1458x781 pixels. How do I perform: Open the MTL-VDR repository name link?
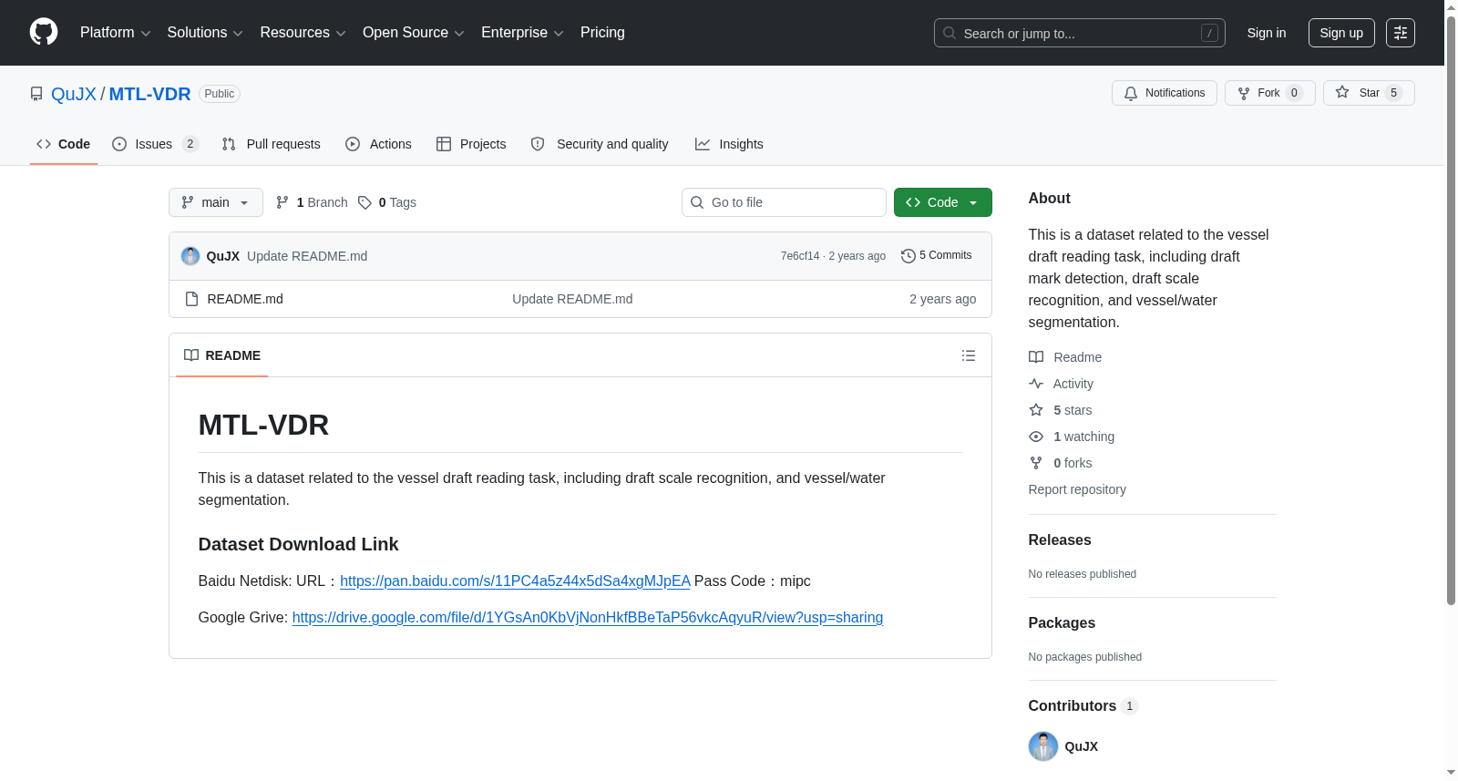[150, 94]
